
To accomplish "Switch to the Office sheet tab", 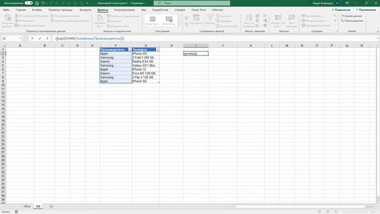I will coord(27,206).
